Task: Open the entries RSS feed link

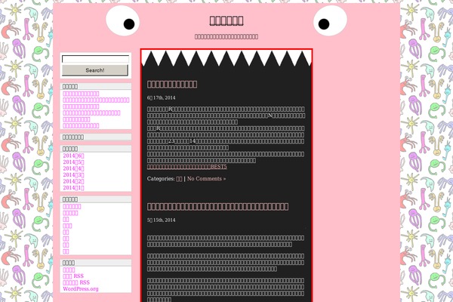Action: [73, 276]
